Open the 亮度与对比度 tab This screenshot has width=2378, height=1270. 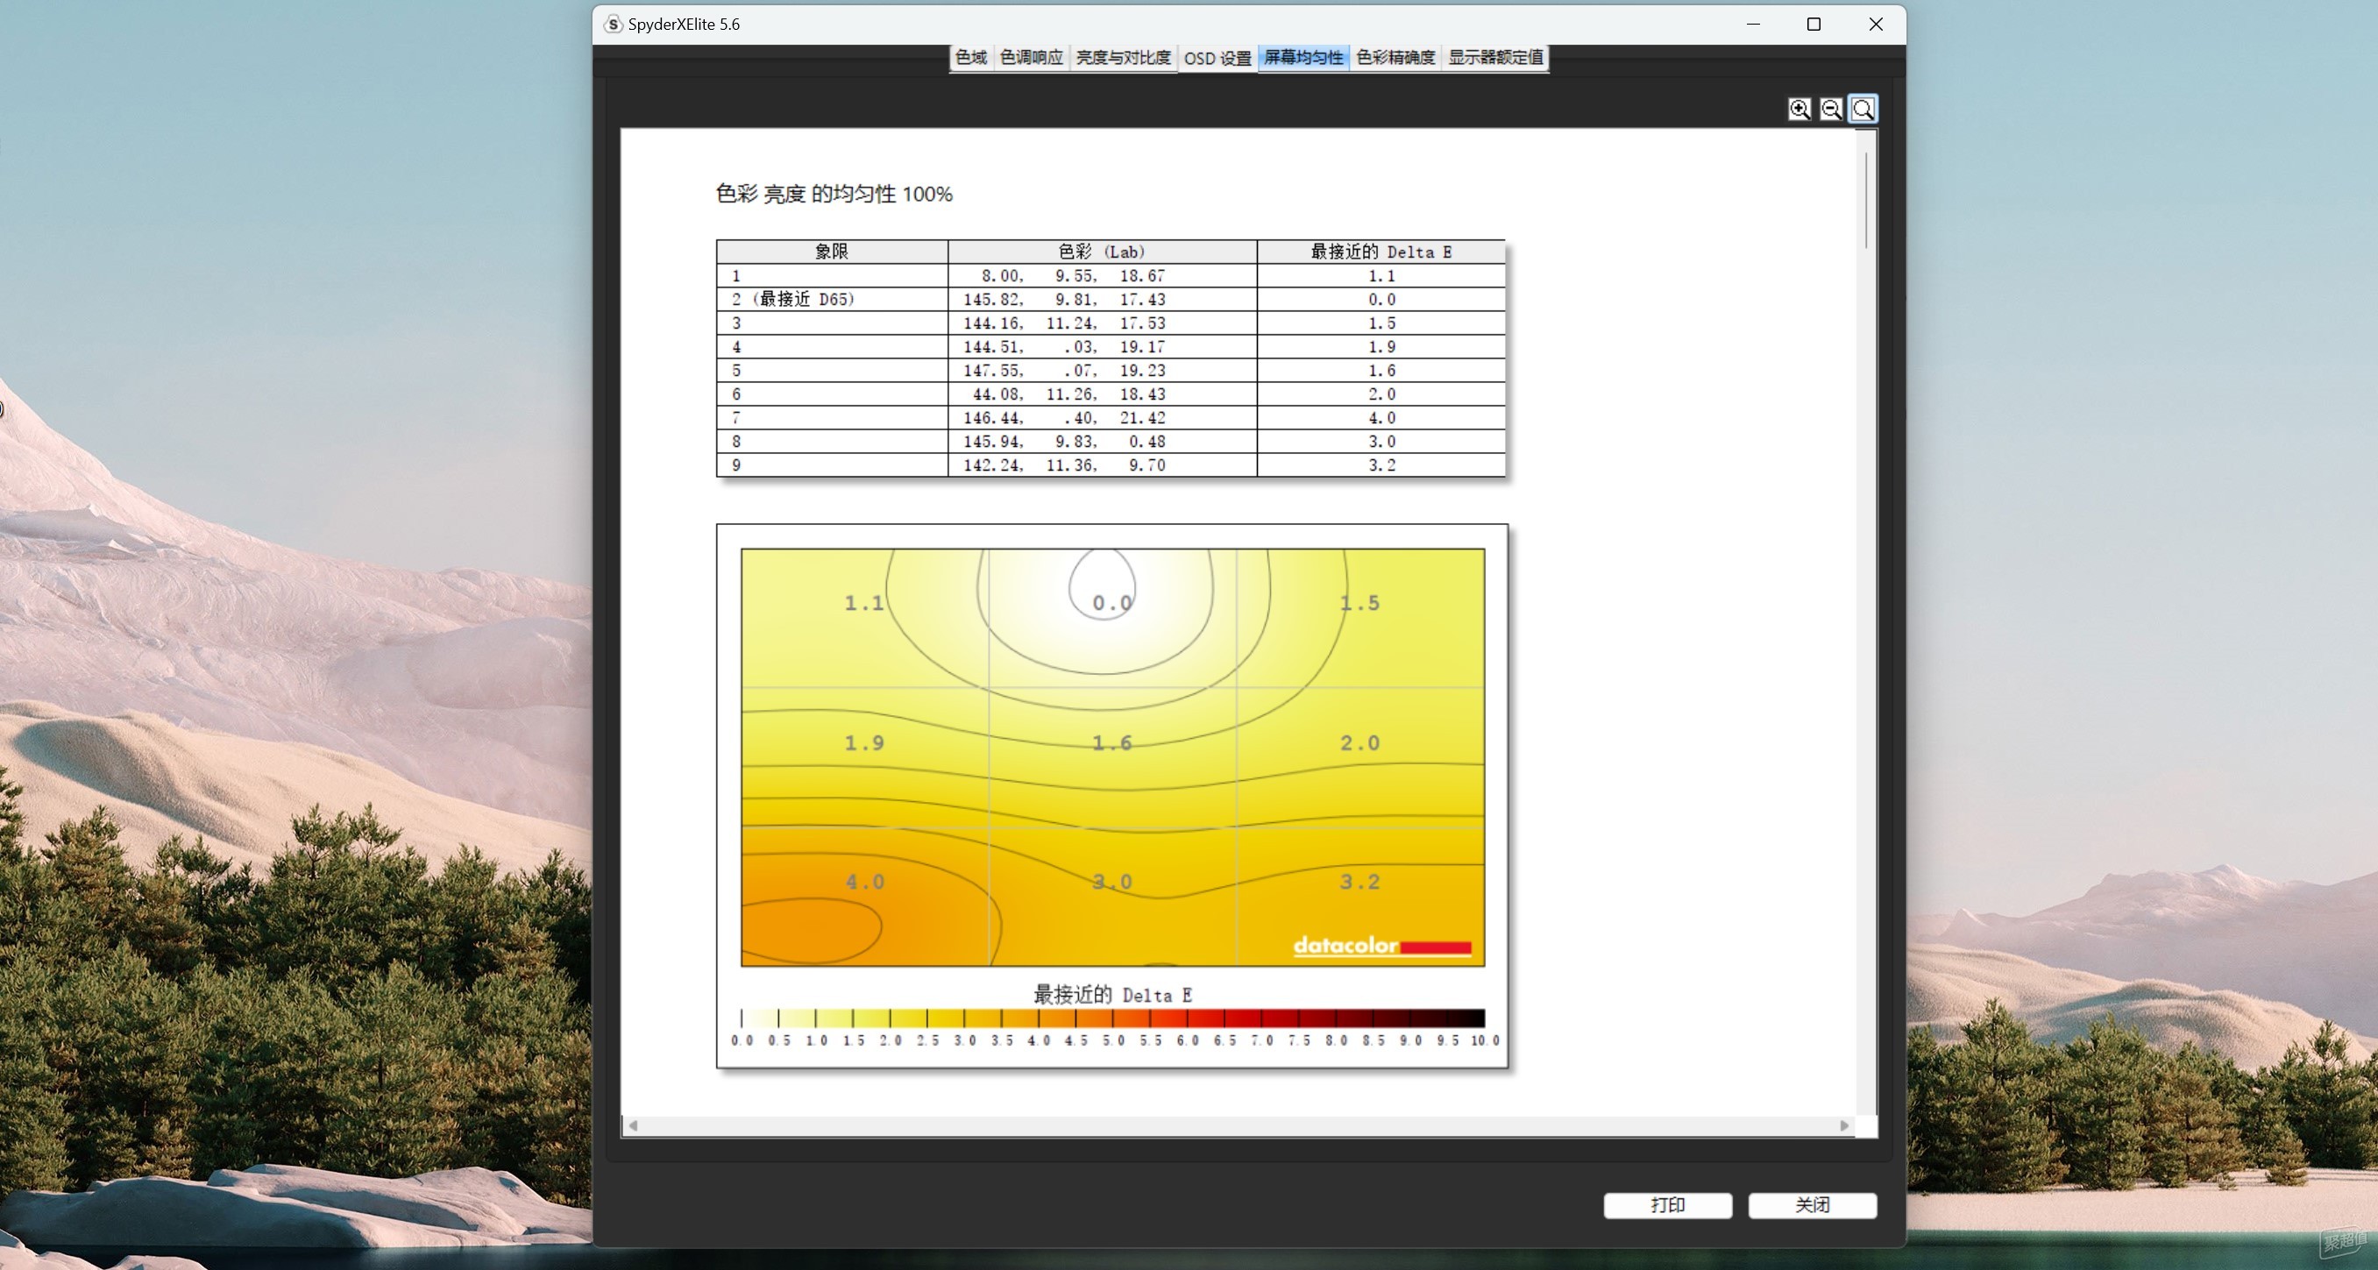(1123, 57)
